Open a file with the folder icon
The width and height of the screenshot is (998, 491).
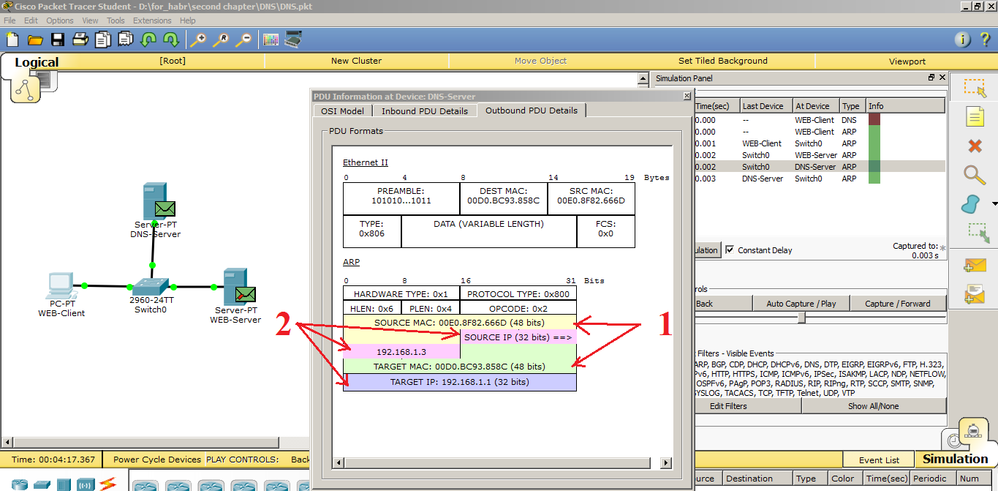tap(34, 40)
